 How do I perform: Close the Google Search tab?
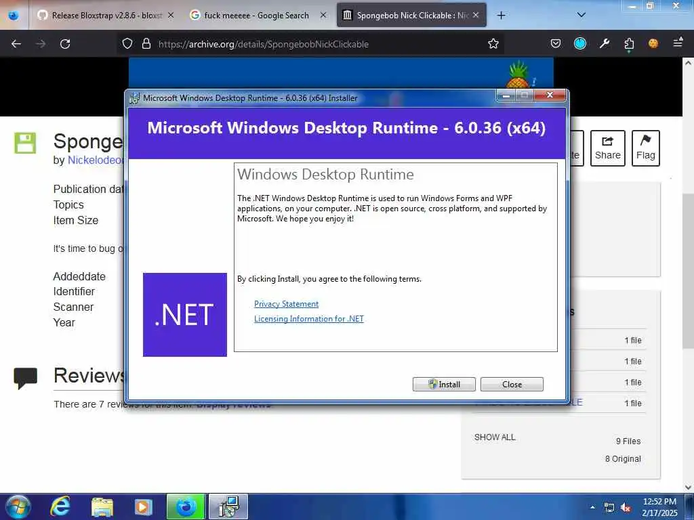(x=323, y=16)
